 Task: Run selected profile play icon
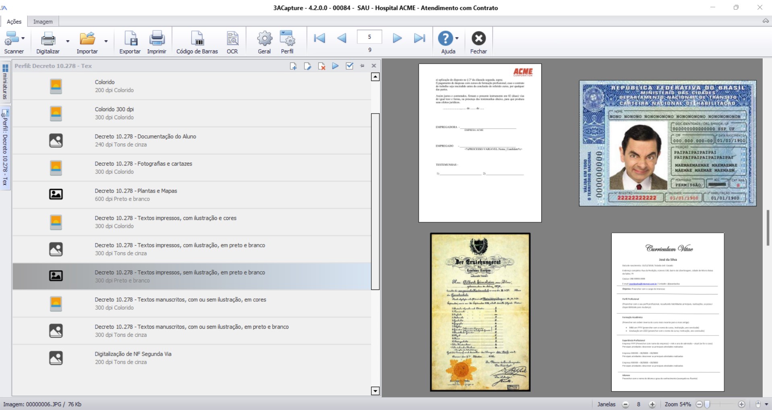click(335, 66)
